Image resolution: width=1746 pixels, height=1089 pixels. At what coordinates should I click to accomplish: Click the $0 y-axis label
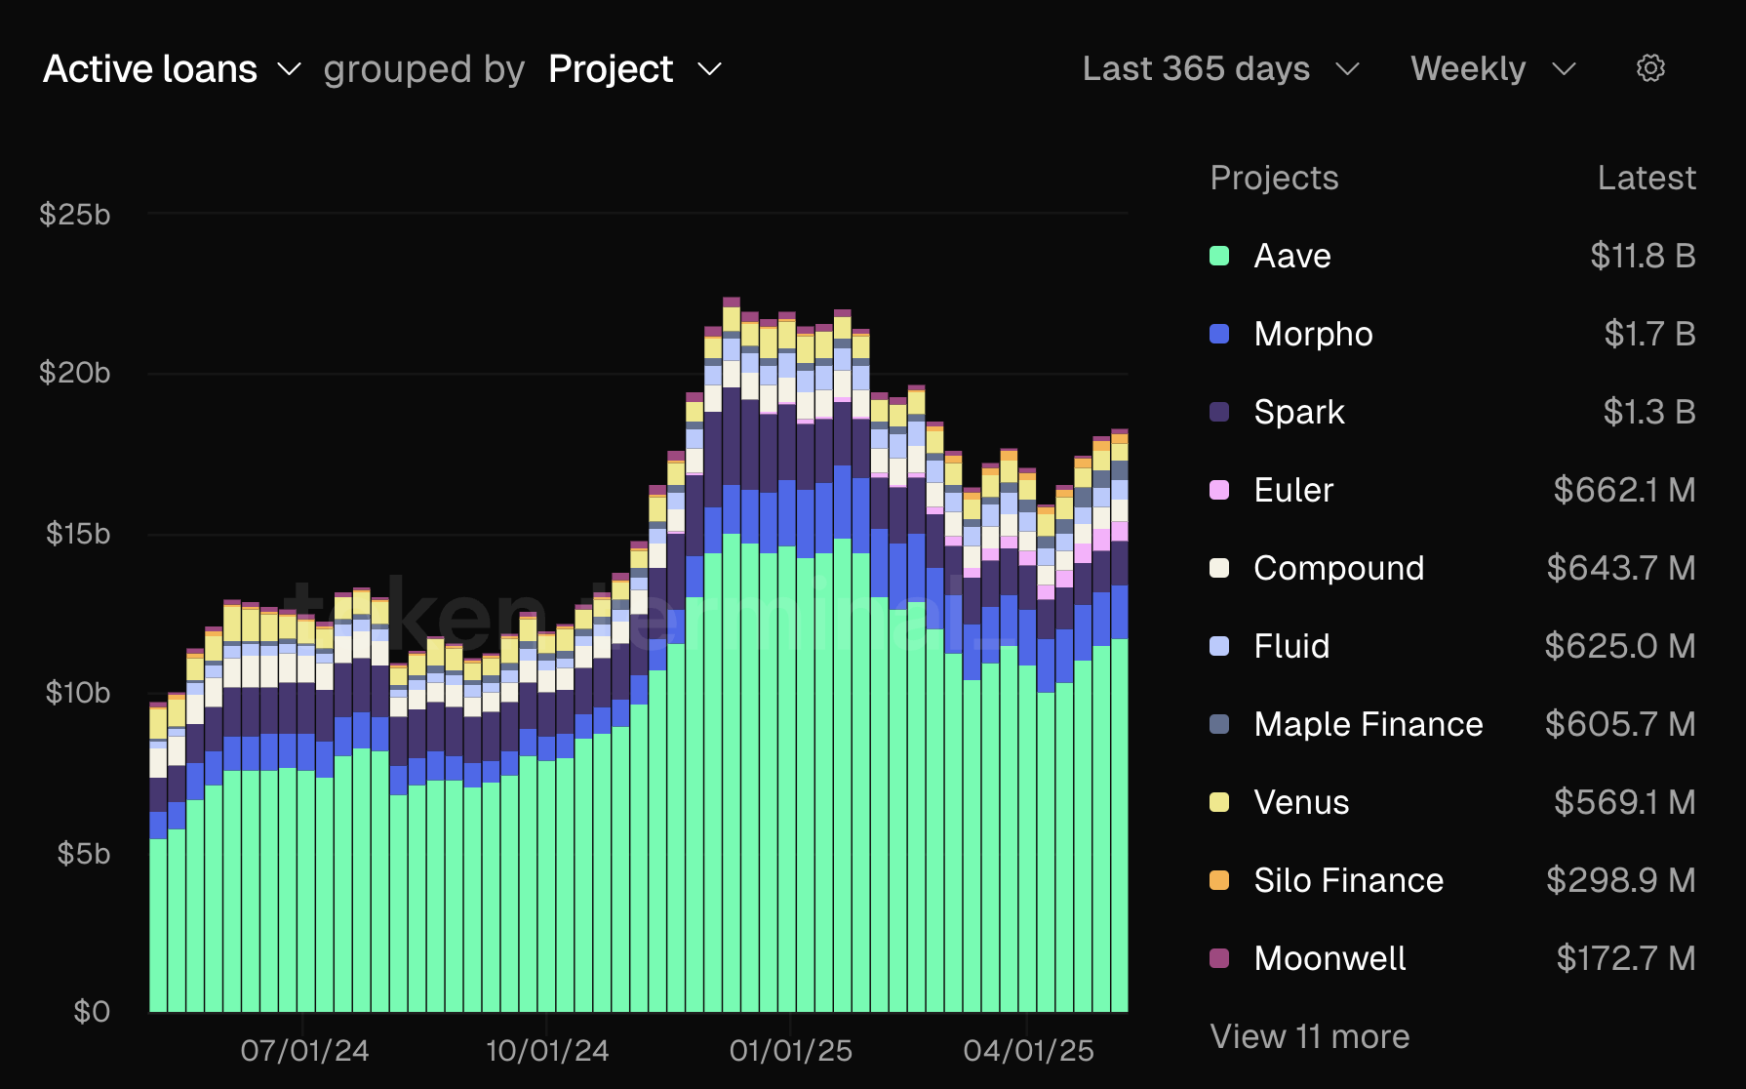pos(92,1012)
